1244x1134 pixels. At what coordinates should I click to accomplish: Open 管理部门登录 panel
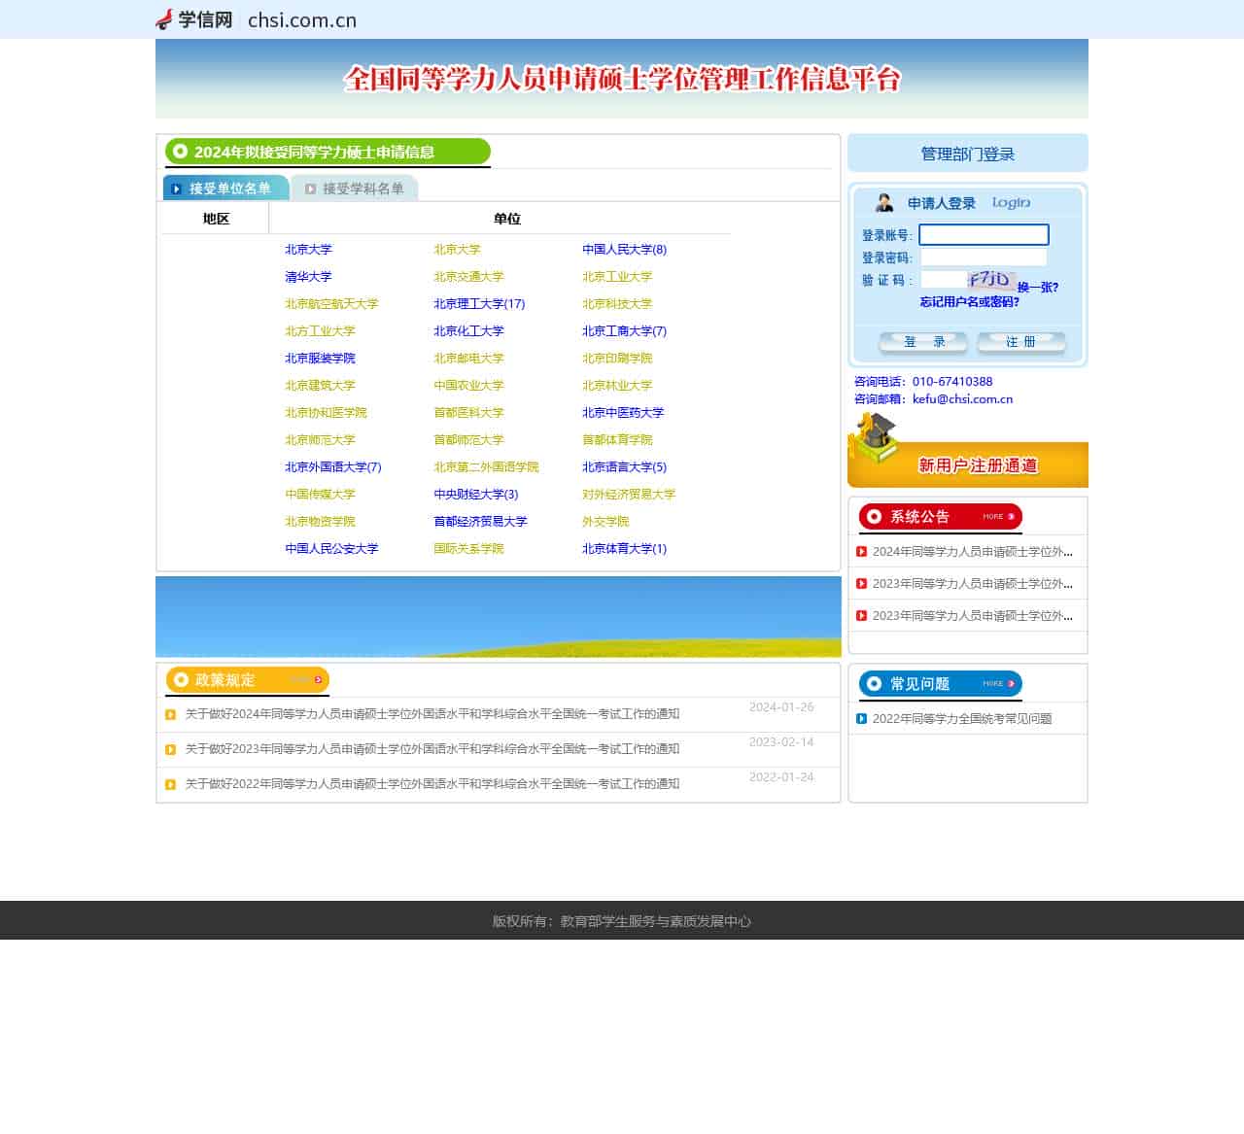click(x=968, y=154)
